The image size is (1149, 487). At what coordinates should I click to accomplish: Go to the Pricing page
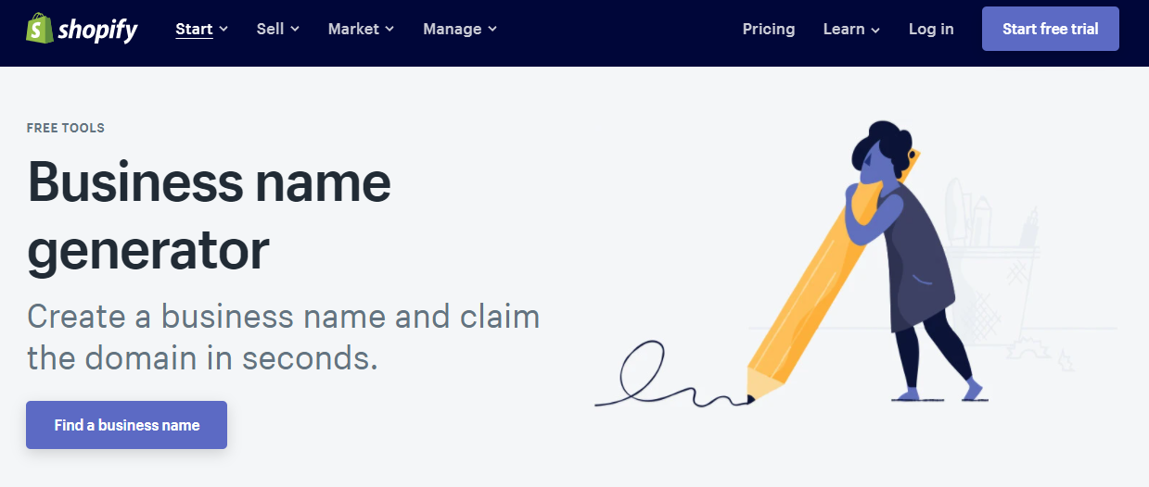(769, 29)
